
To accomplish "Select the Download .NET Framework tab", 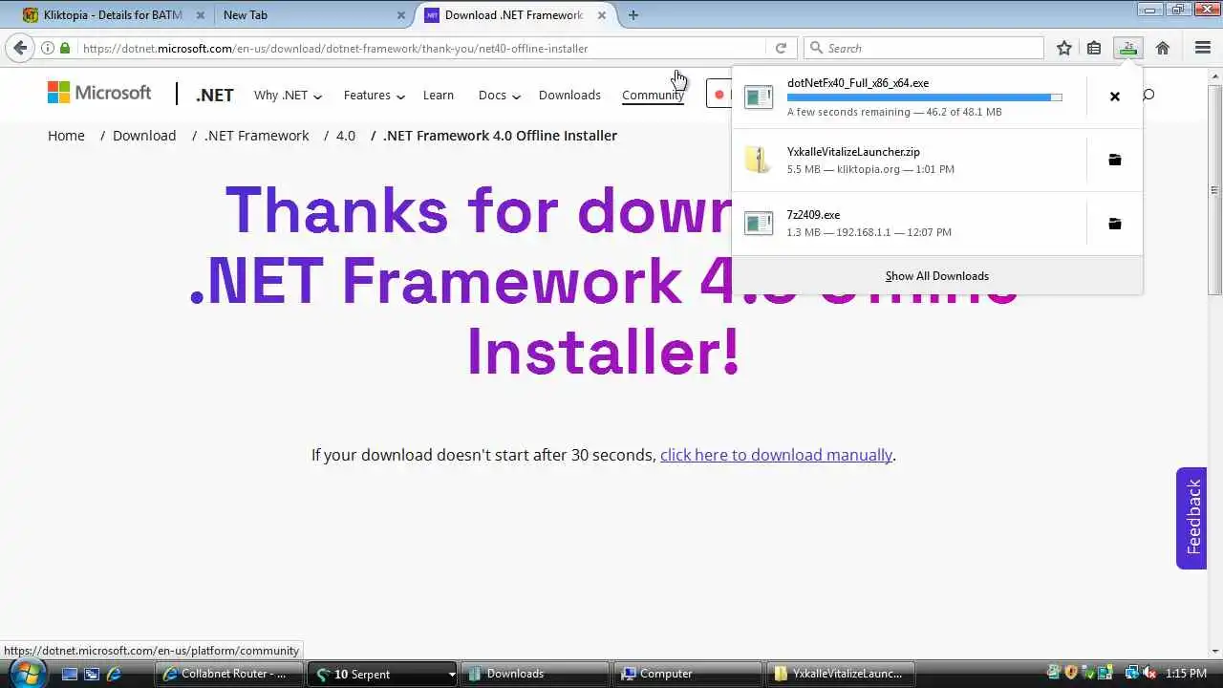I will (514, 14).
